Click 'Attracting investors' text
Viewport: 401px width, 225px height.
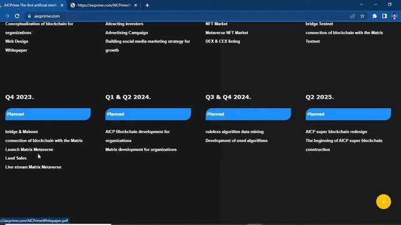click(x=124, y=24)
